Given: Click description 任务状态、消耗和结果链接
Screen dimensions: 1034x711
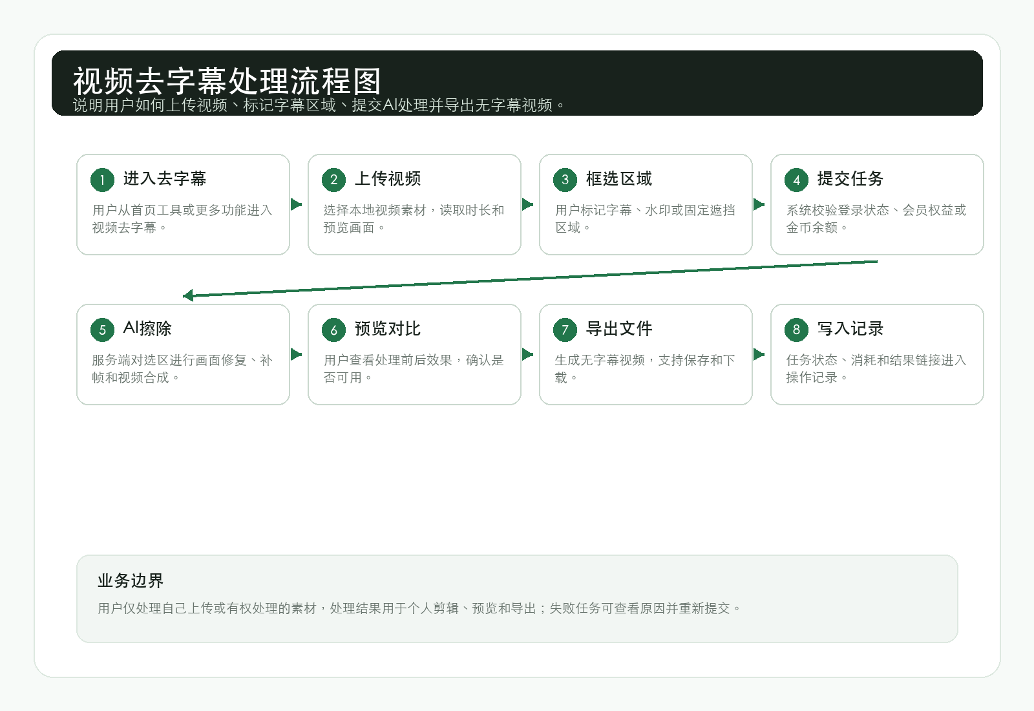Looking at the screenshot, I should 876,368.
